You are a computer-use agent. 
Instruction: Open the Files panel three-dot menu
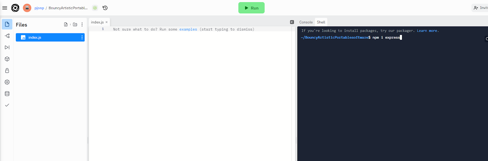pos(82,24)
